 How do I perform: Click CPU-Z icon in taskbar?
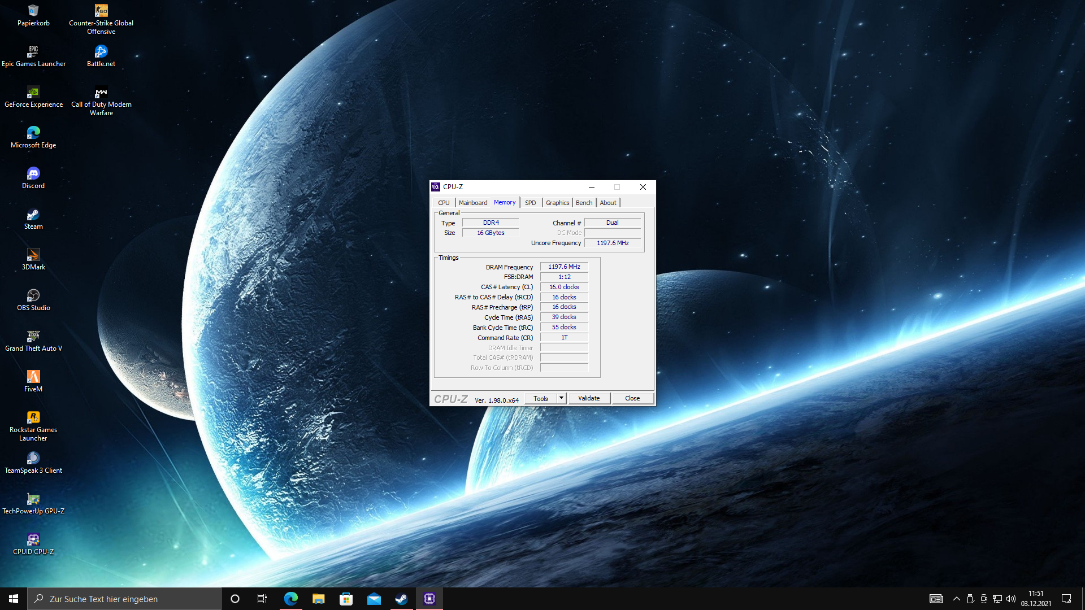pos(429,599)
